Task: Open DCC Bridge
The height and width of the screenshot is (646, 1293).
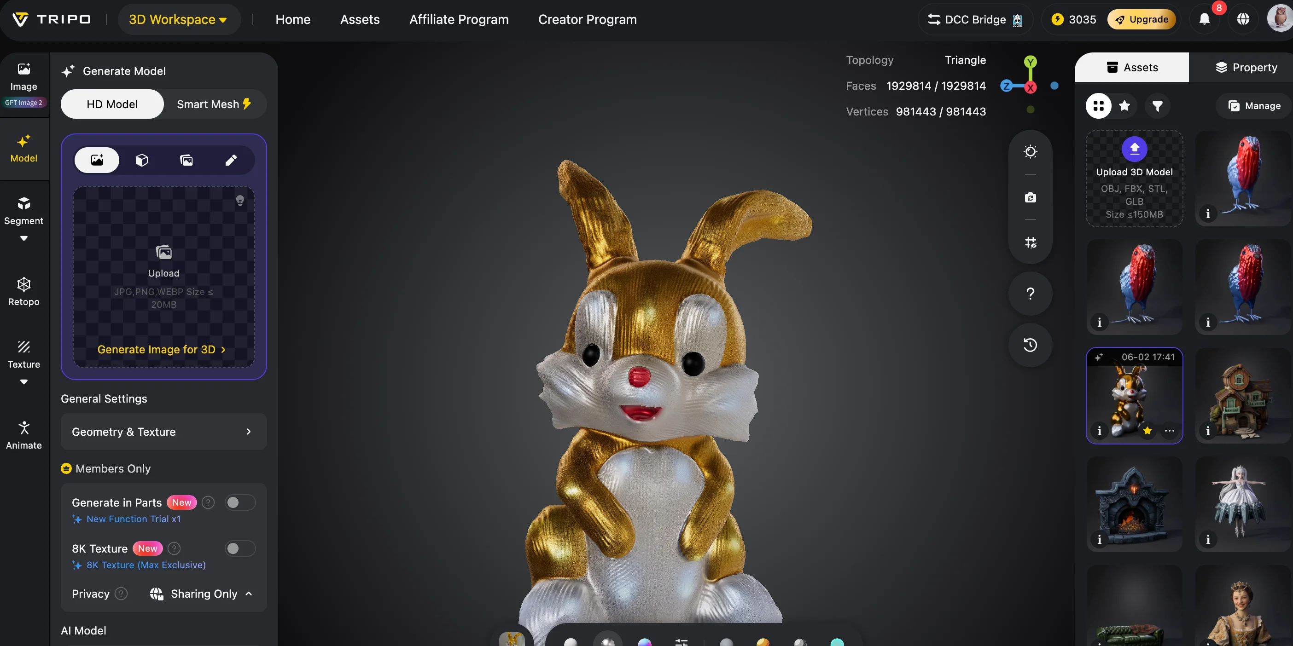Action: pyautogui.click(x=975, y=20)
